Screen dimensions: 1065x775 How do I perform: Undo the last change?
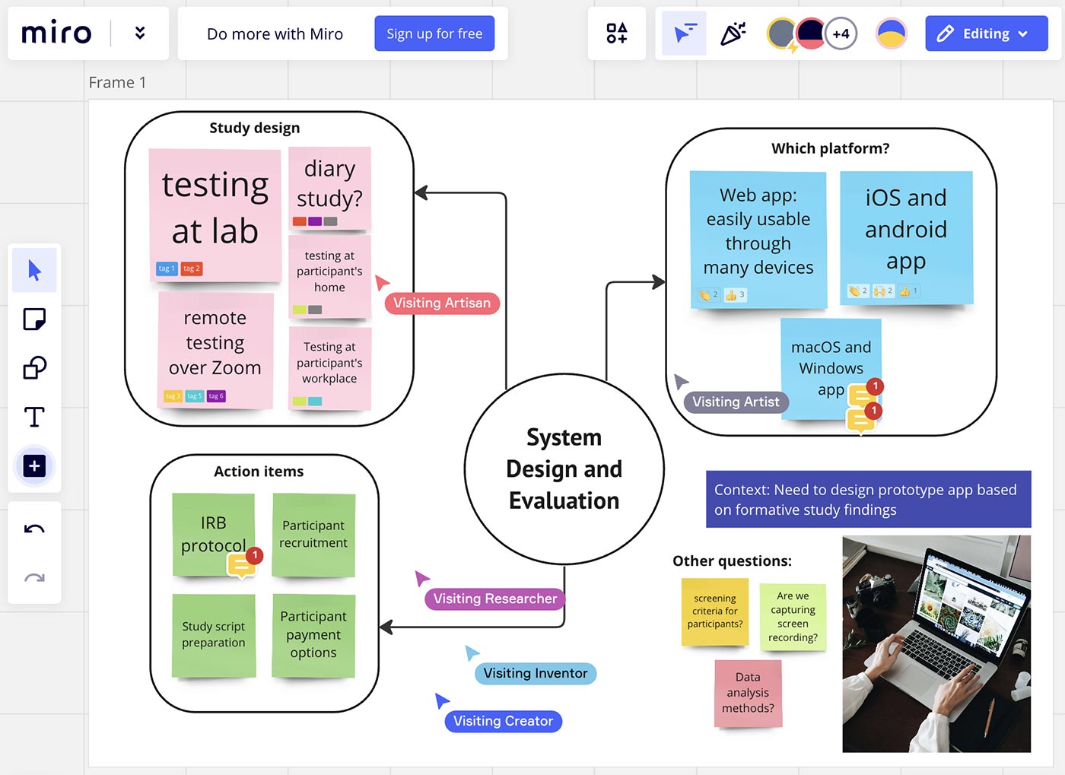(x=34, y=528)
